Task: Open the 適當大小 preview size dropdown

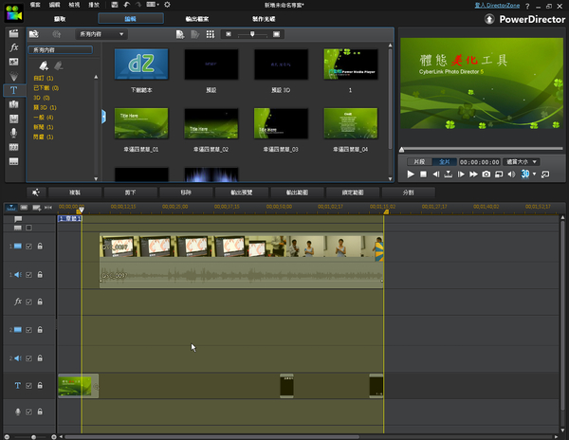Action: [523, 162]
